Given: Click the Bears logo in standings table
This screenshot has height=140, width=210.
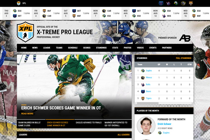Looking at the screenshot, I should click(x=143, y=91).
